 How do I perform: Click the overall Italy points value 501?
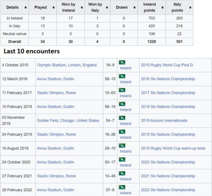[x=180, y=41]
